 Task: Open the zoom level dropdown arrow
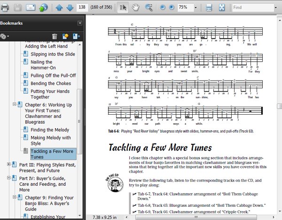(196, 8)
